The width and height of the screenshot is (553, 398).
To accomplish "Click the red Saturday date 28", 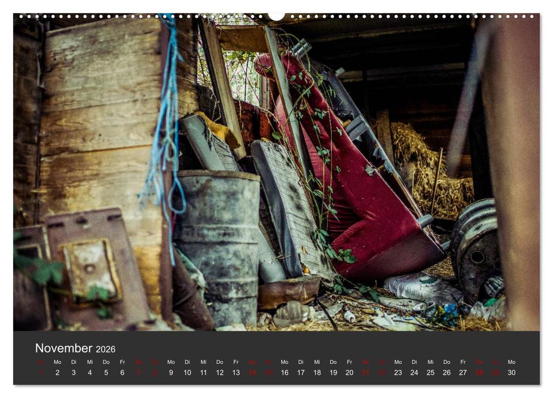I will click(479, 373).
